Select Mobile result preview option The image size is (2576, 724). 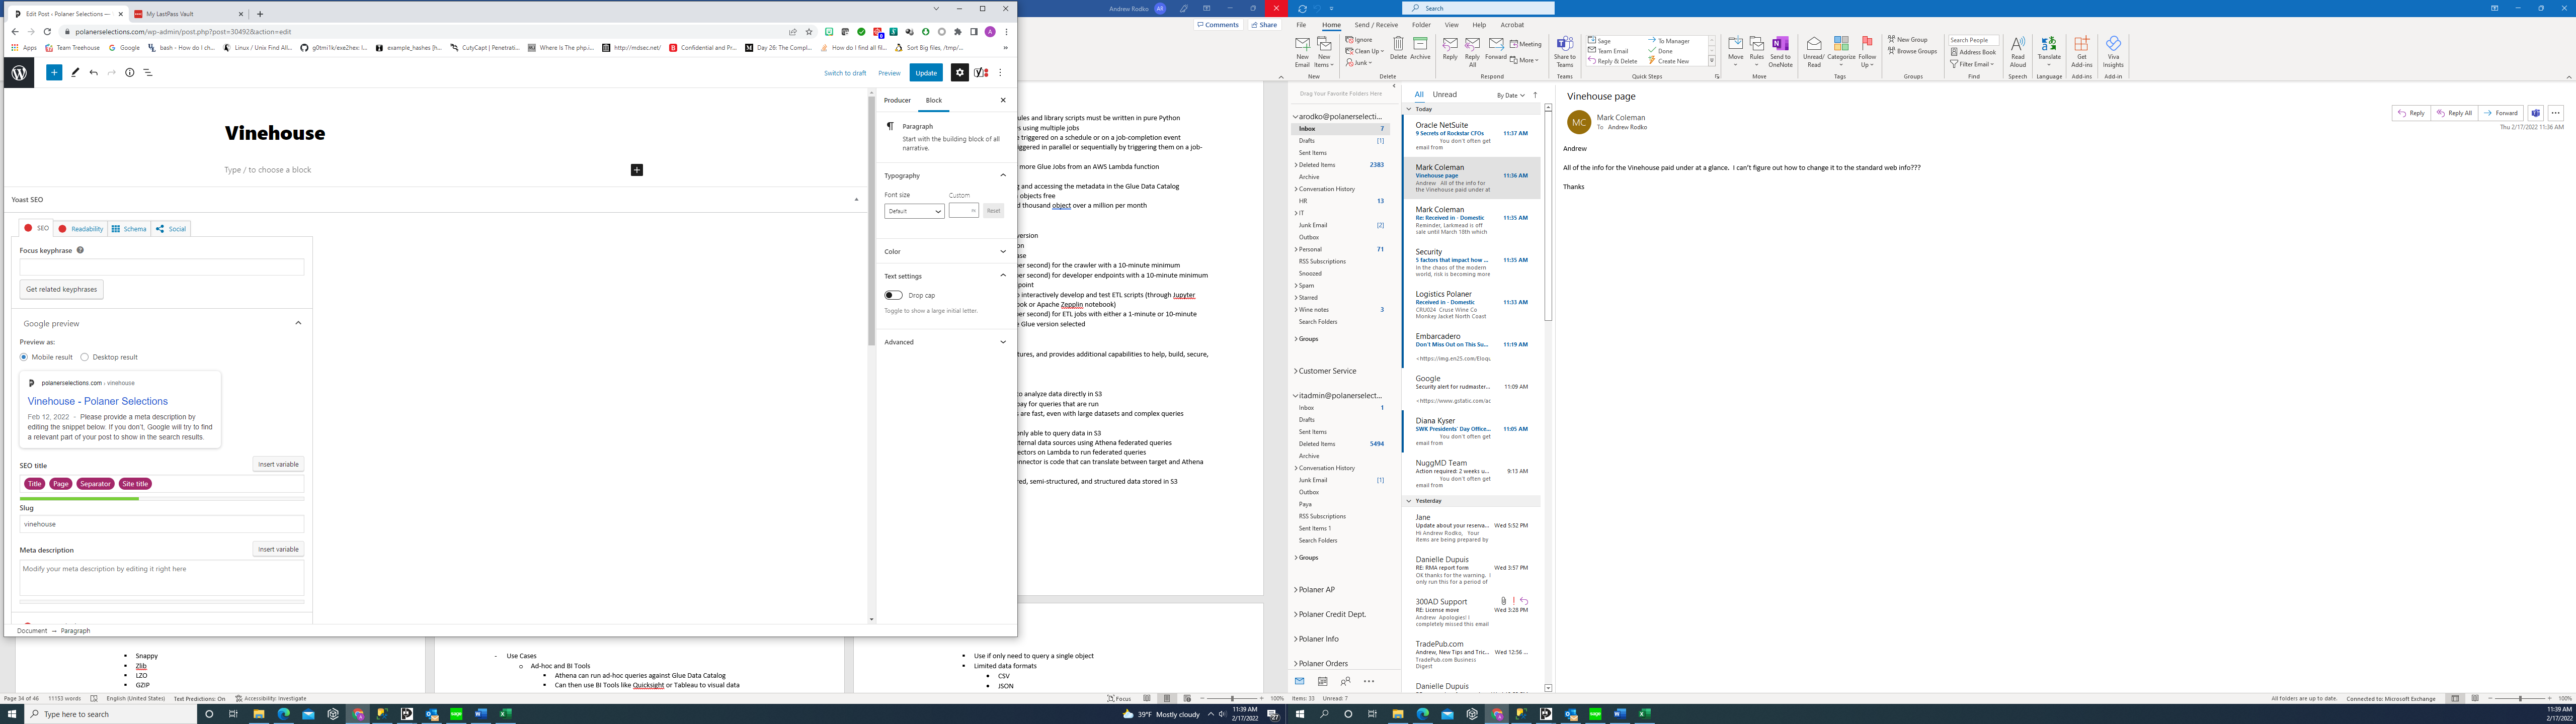coord(24,357)
